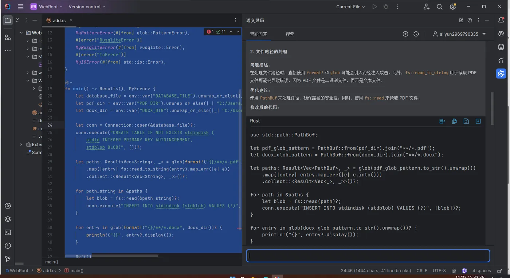Click cursor position 24:46 indicator

[376, 271]
